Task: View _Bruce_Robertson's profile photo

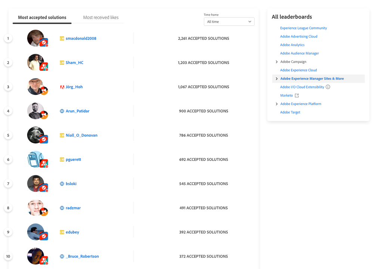Action: [x=35, y=256]
